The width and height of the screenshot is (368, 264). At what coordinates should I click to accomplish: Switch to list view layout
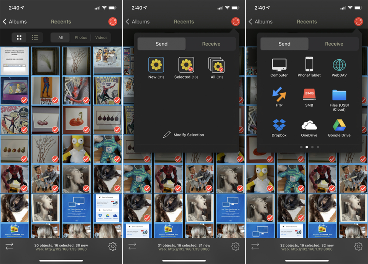pos(35,38)
